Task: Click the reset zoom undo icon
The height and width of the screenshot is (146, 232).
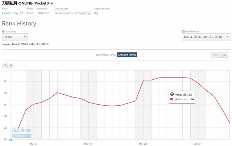Action: coord(5,65)
